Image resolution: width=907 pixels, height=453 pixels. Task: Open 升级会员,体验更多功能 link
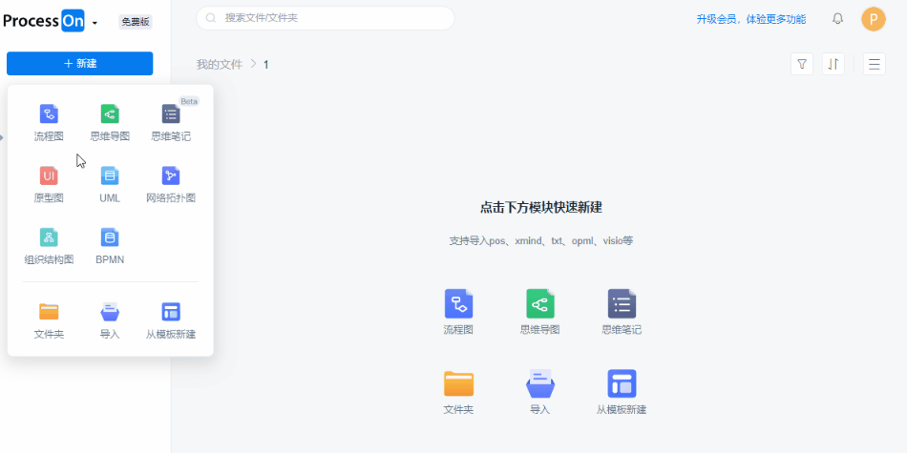click(x=750, y=19)
